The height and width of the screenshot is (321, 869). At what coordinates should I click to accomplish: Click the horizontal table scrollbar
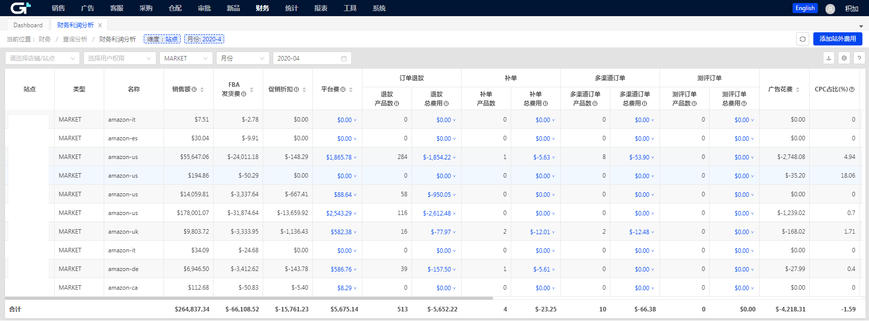point(249,298)
